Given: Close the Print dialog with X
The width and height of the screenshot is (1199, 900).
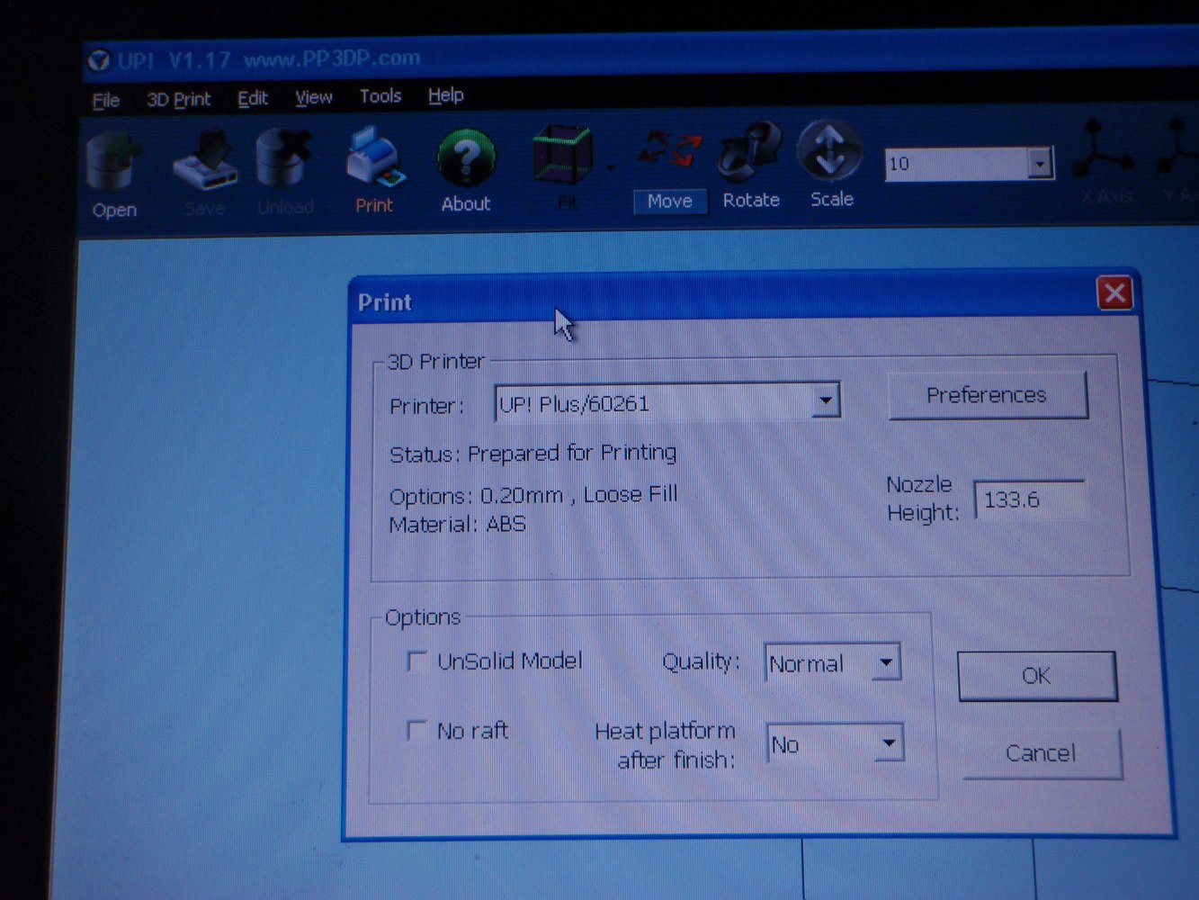Looking at the screenshot, I should 1114,293.
